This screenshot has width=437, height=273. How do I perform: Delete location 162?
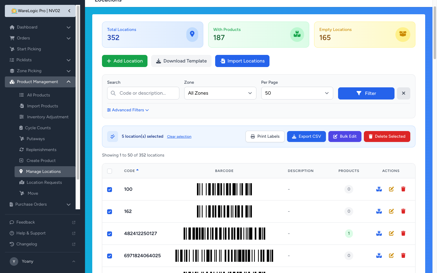click(x=403, y=211)
